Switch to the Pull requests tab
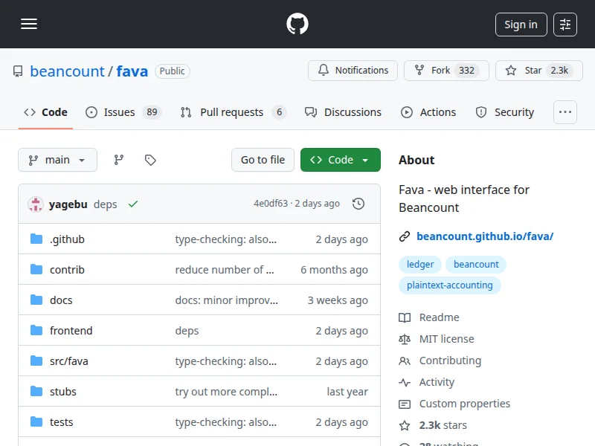 tap(232, 112)
